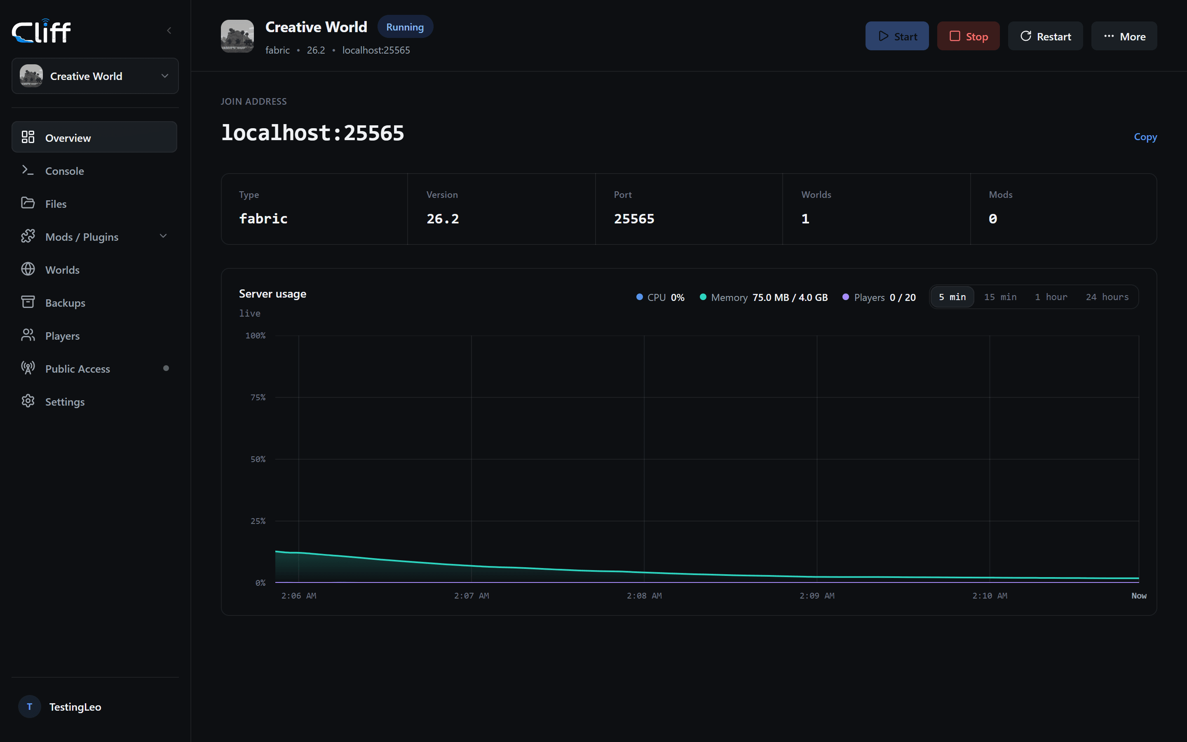Click the Overview grid icon
The height and width of the screenshot is (742, 1187).
click(28, 137)
